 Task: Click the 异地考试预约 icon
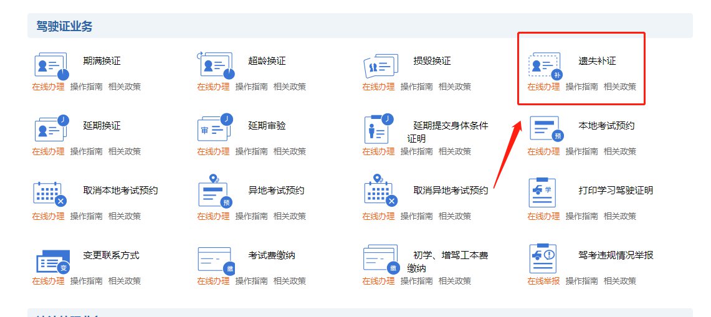(215, 191)
